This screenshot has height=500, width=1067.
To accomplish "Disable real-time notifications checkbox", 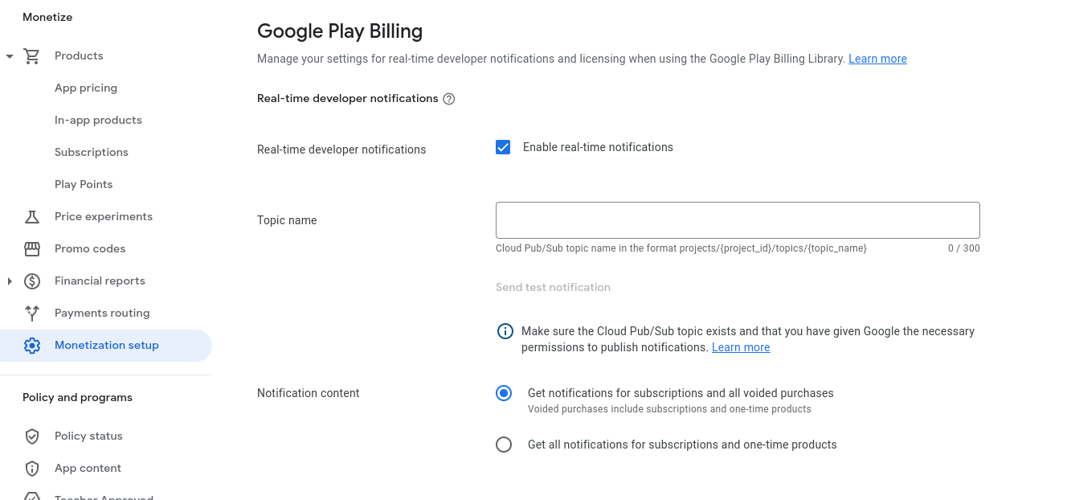I will [502, 147].
